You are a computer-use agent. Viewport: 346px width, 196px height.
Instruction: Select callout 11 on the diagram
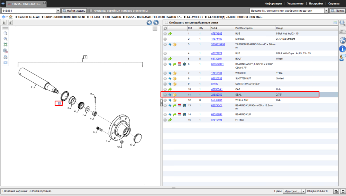tap(59, 104)
